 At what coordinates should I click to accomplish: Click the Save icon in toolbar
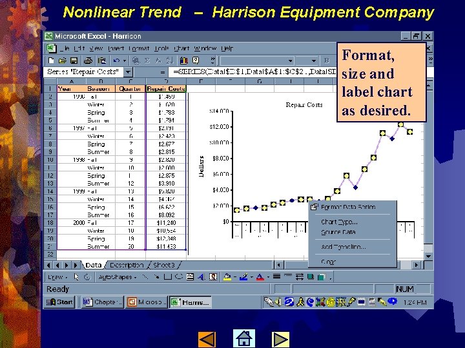coord(74,61)
